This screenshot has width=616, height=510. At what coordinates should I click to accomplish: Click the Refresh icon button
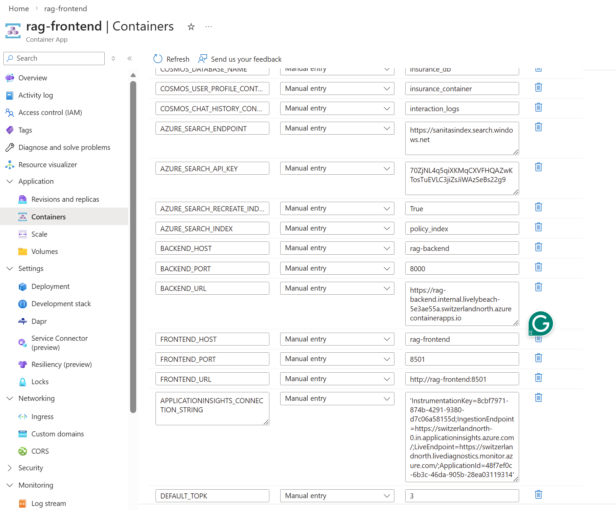tap(158, 59)
